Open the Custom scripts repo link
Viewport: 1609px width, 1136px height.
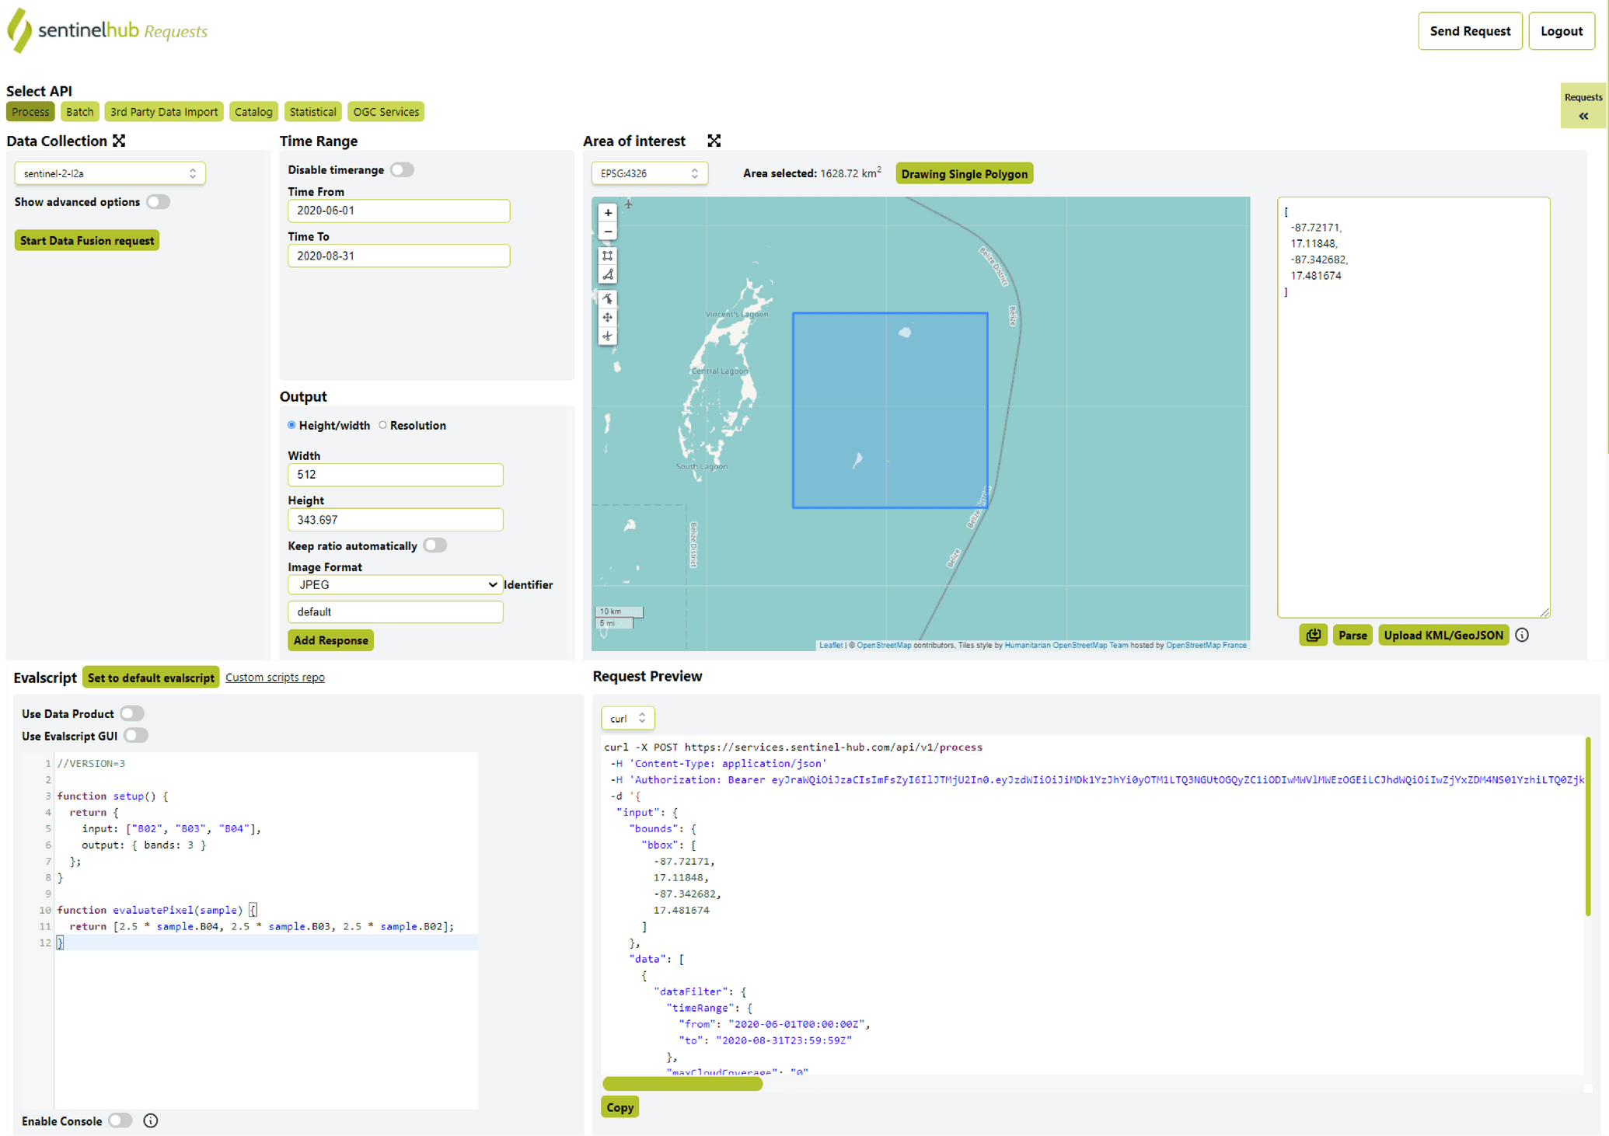point(274,678)
